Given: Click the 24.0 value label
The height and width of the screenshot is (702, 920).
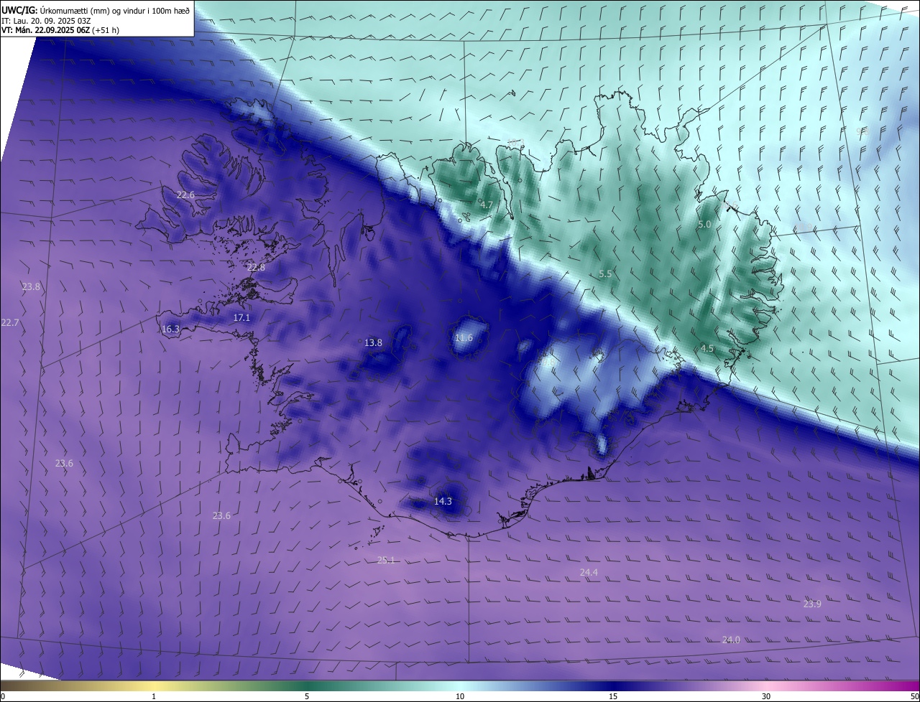Looking at the screenshot, I should pos(730,640).
